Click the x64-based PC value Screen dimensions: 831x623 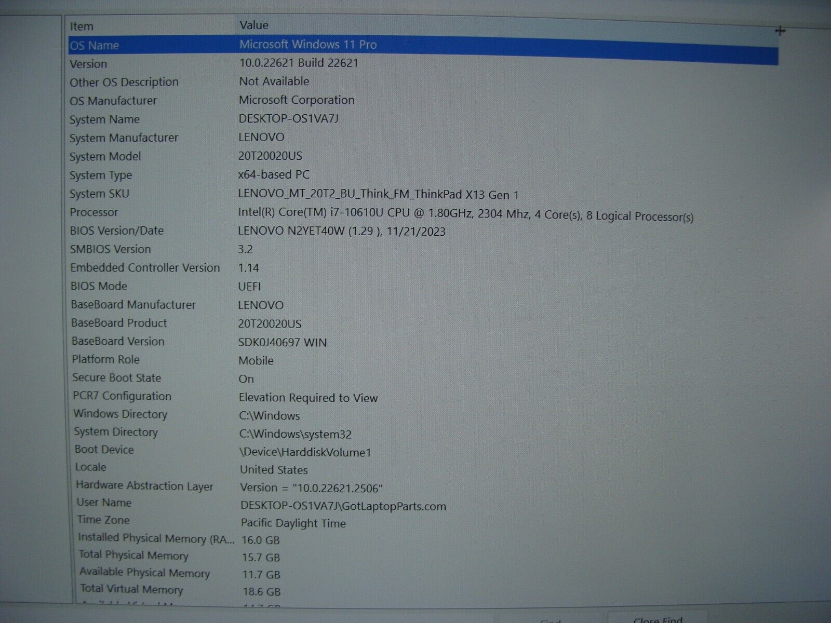click(x=274, y=174)
